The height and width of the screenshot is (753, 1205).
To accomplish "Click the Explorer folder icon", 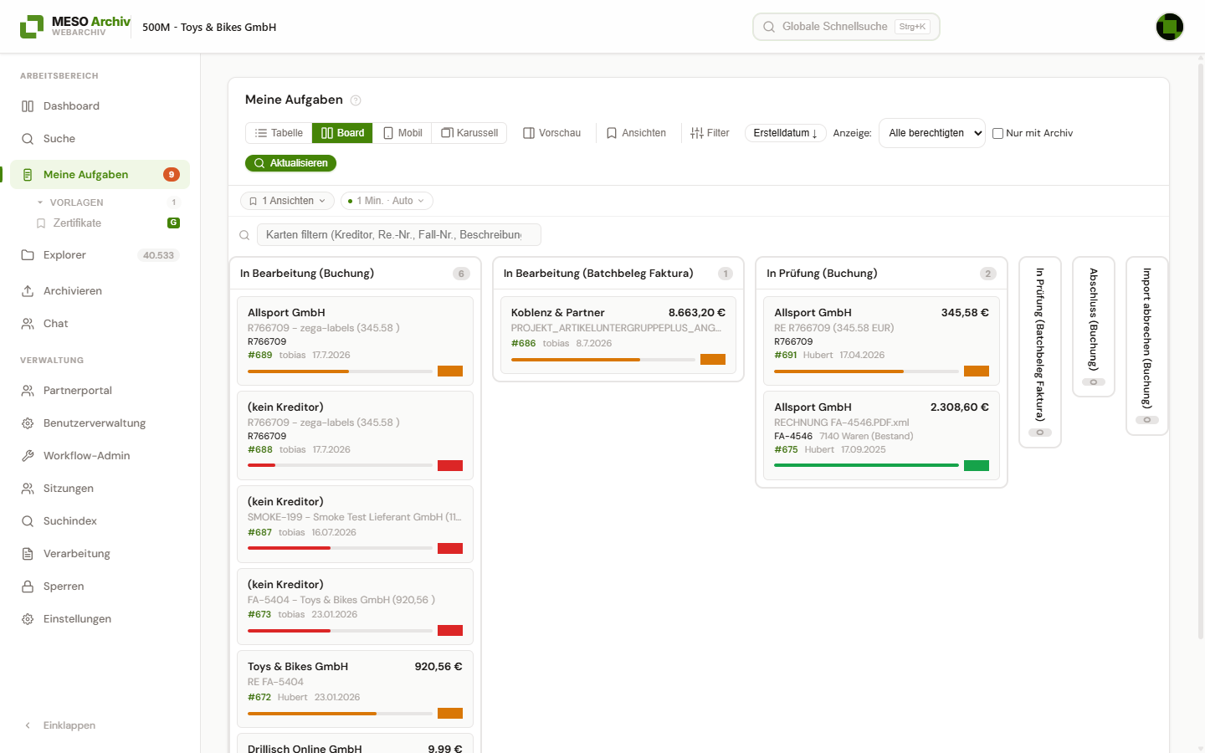I will (28, 255).
